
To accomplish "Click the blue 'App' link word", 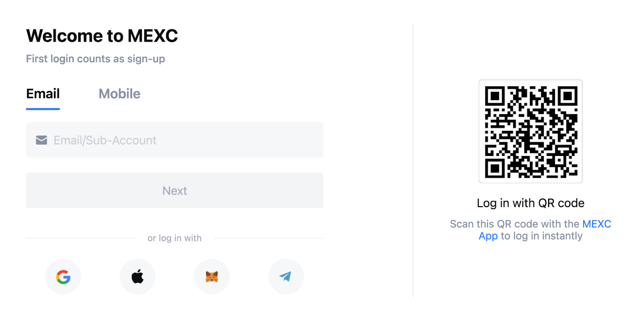I will pyautogui.click(x=488, y=236).
